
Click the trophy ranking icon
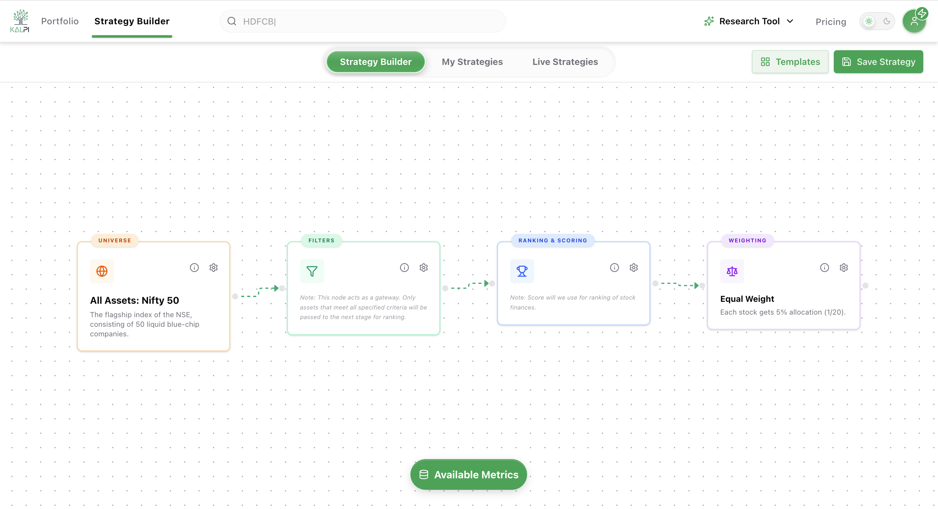tap(522, 271)
